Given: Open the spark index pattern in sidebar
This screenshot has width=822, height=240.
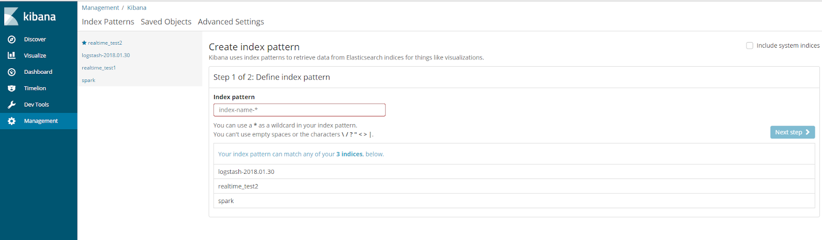Looking at the screenshot, I should pyautogui.click(x=88, y=81).
